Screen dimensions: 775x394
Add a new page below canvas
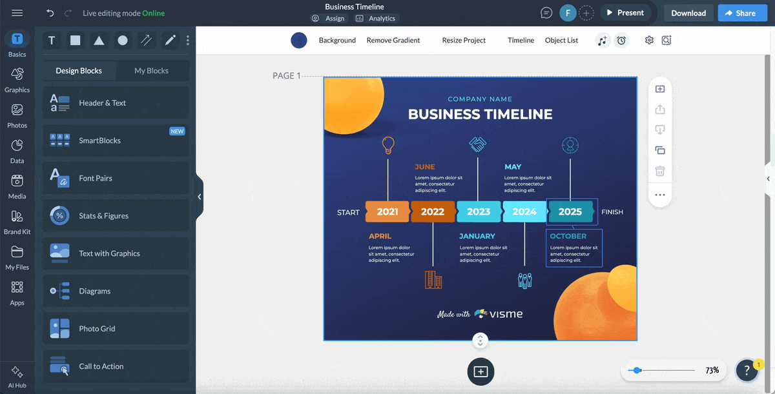click(480, 371)
